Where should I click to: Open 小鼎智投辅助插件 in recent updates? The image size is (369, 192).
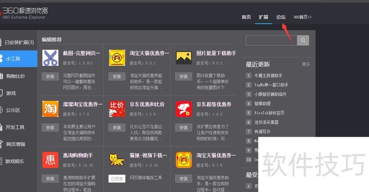(270, 94)
